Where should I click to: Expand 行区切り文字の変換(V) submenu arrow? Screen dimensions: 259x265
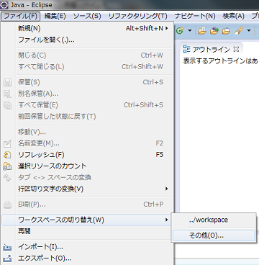pyautogui.click(x=167, y=189)
